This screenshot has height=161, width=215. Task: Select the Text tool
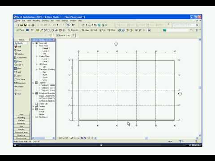[x=18, y=94]
